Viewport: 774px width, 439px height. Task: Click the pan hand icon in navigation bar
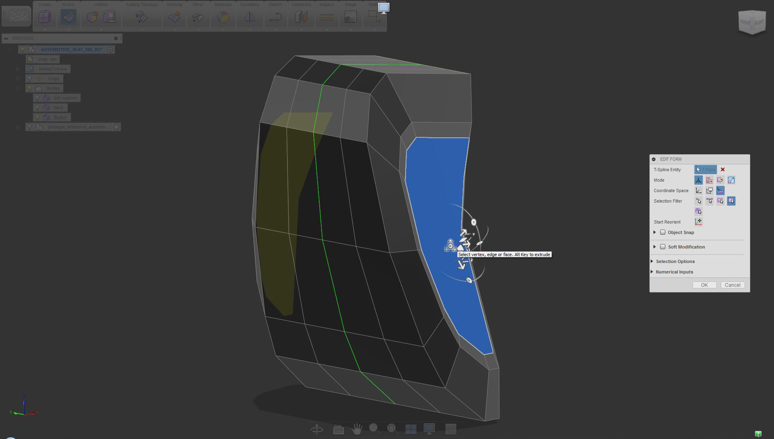356,429
